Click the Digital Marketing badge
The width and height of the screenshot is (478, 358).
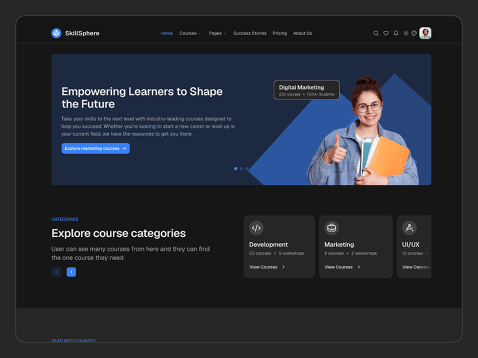click(x=307, y=90)
